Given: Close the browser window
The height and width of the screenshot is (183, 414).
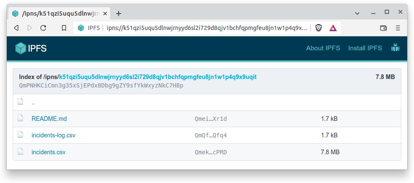Looking at the screenshot, I should click(400, 12).
